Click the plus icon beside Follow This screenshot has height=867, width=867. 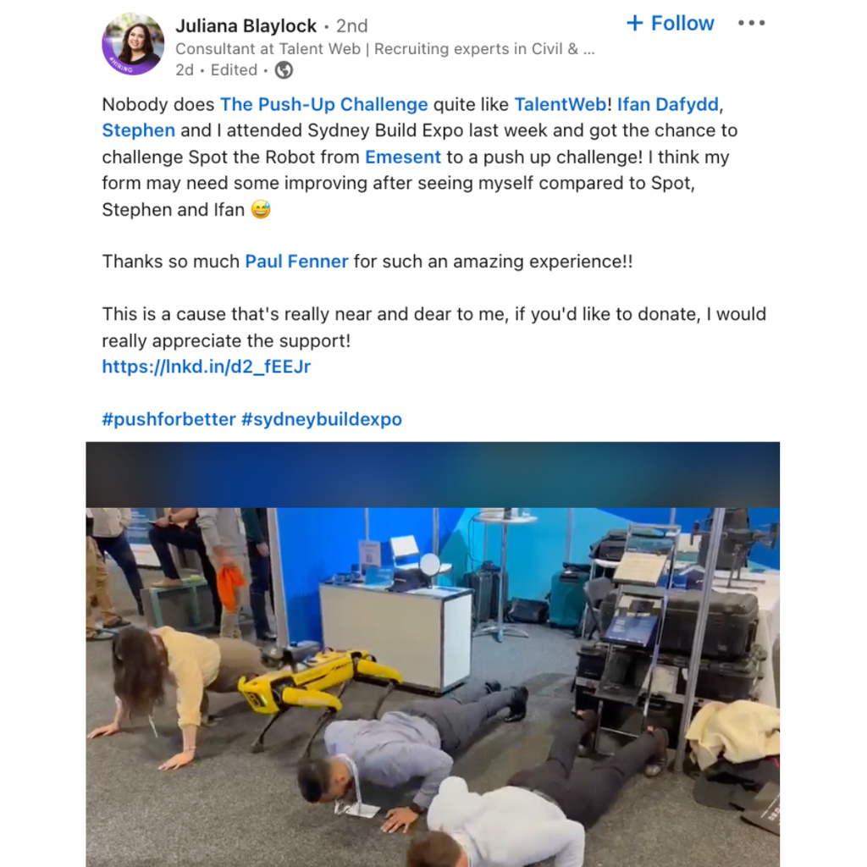[x=635, y=23]
